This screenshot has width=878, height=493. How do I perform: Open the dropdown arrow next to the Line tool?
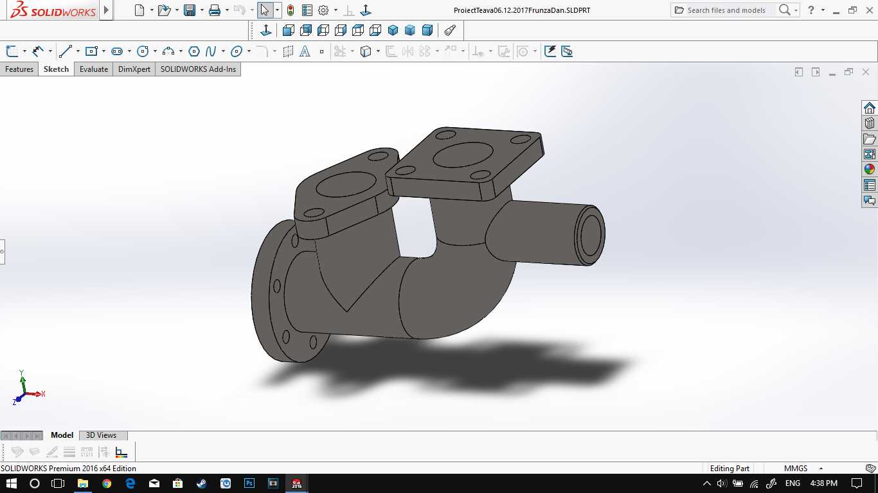point(77,51)
